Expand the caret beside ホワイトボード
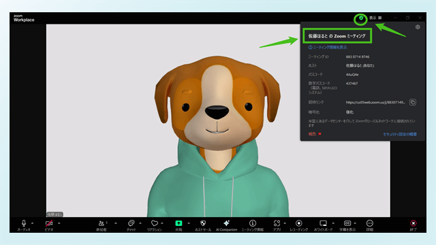This screenshot has height=245, width=436. pos(333,223)
